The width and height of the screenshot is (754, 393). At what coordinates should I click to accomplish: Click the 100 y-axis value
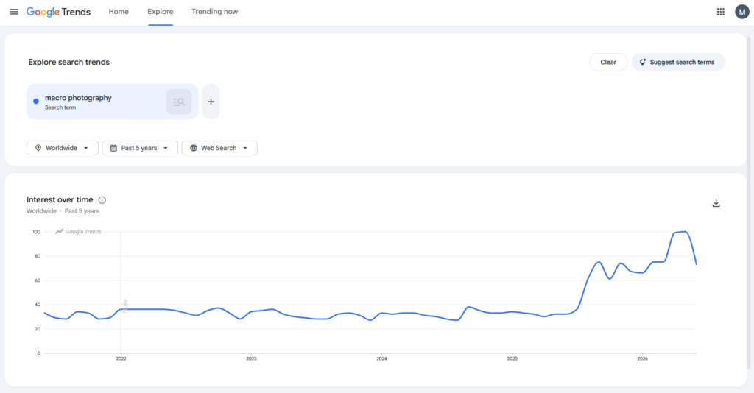[37, 232]
